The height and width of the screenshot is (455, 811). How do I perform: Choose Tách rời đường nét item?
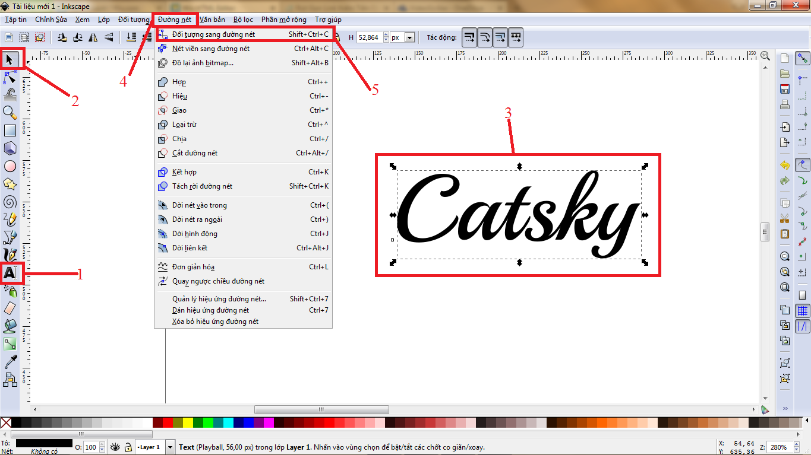tap(243, 186)
